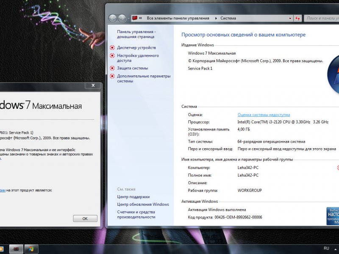Select the Система breadcrumb
The height and width of the screenshot is (254, 339).
pyautogui.click(x=228, y=18)
